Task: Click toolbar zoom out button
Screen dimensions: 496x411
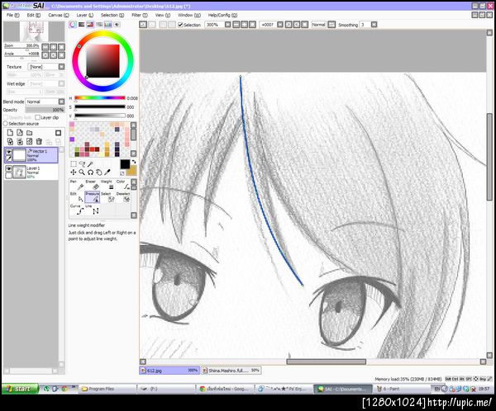Action: coord(236,24)
